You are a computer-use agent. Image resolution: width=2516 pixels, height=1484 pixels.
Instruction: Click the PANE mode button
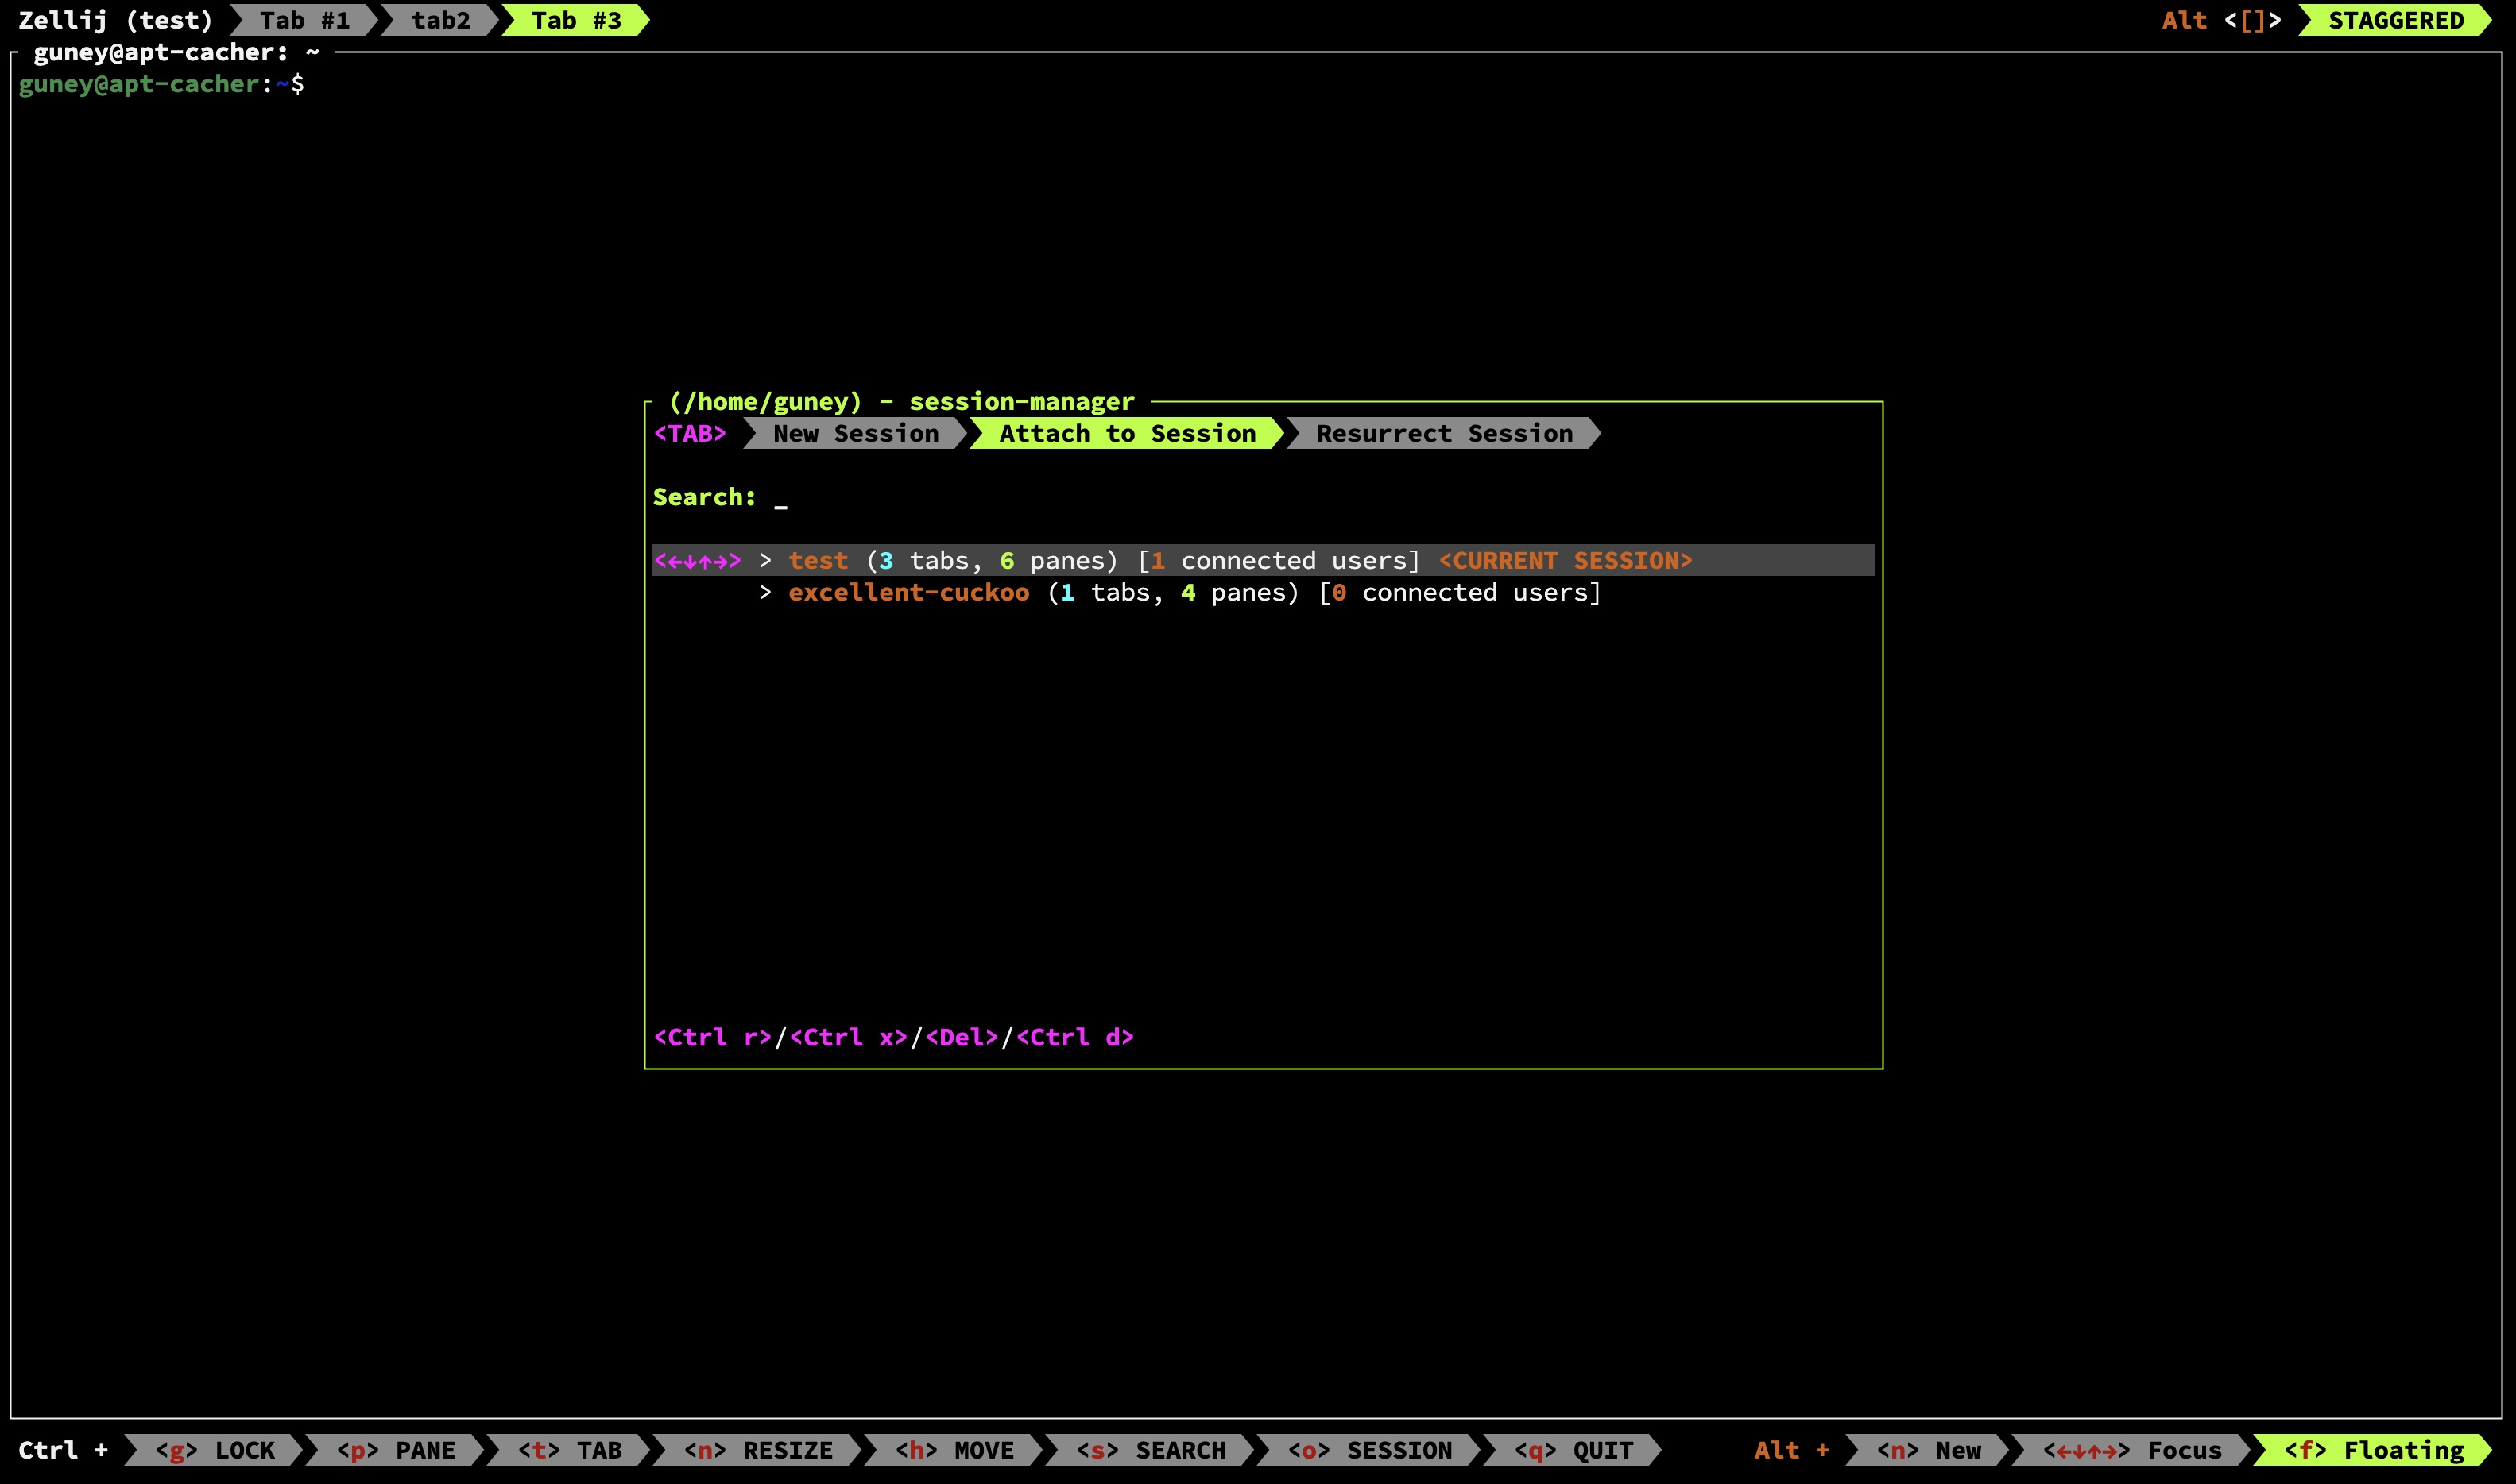coord(396,1450)
